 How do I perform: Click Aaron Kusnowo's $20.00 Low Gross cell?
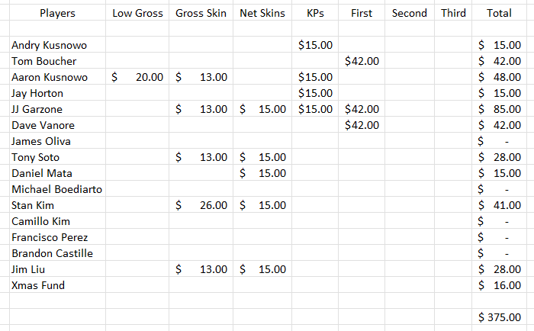click(x=137, y=76)
